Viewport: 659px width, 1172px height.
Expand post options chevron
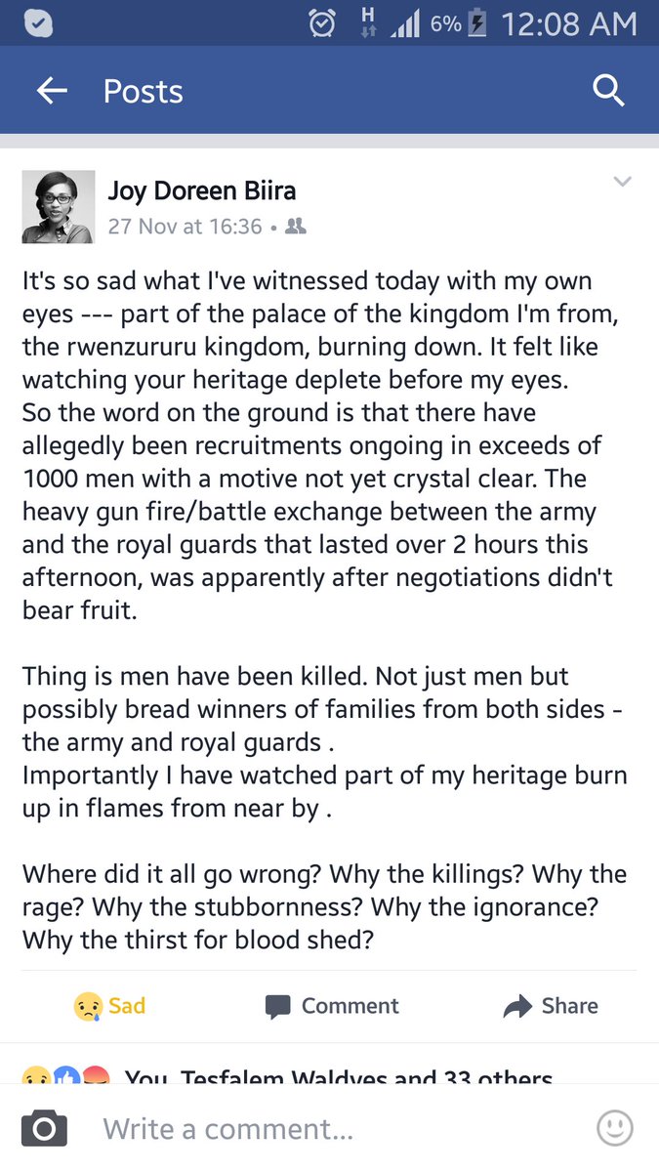pos(622,182)
